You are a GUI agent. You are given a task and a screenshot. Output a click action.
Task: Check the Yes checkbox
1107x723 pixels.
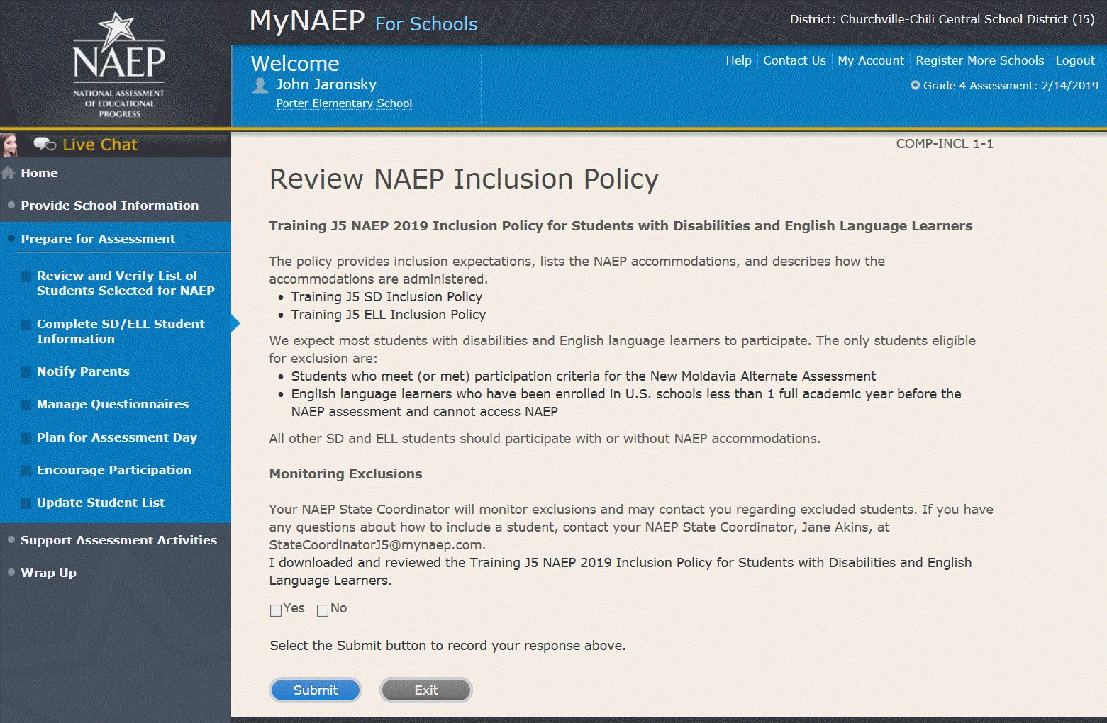tap(276, 610)
